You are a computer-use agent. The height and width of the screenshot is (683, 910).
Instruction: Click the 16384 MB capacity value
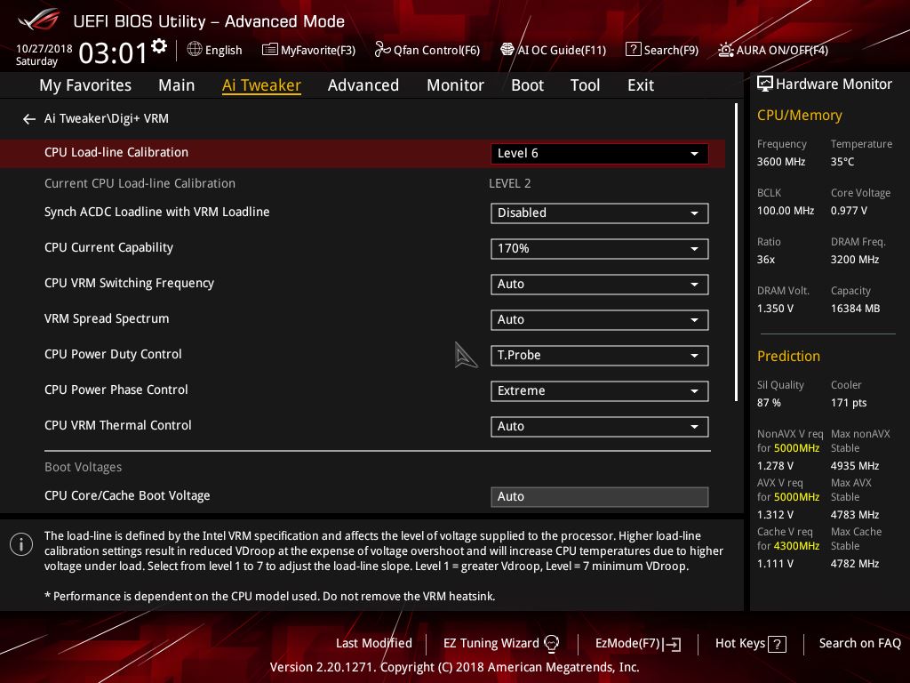point(855,309)
